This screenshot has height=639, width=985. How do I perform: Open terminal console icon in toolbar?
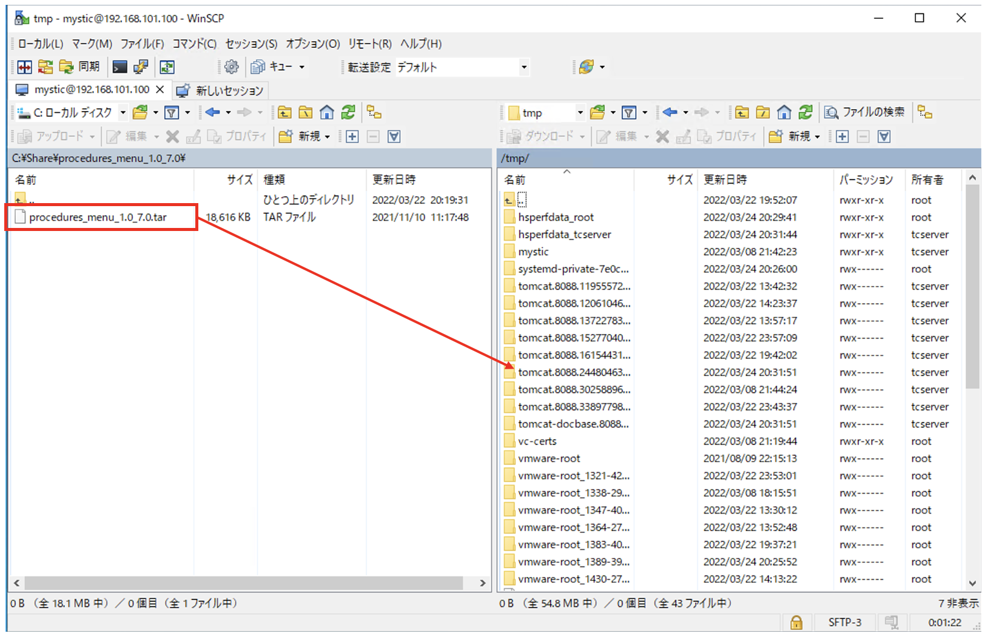(x=120, y=67)
